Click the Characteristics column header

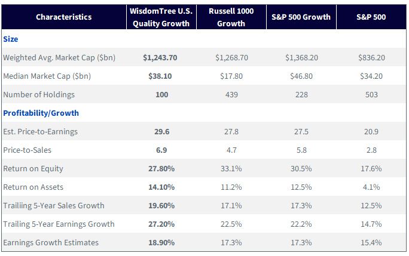click(63, 17)
